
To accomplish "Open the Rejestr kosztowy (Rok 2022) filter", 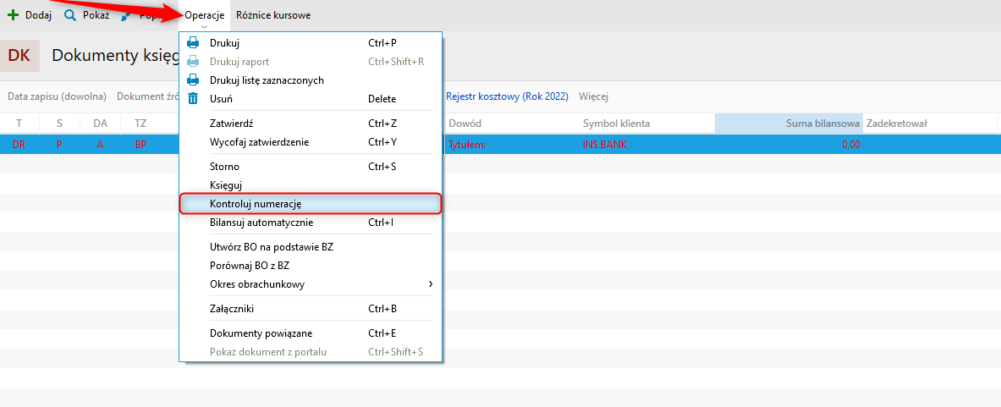I will point(507,96).
